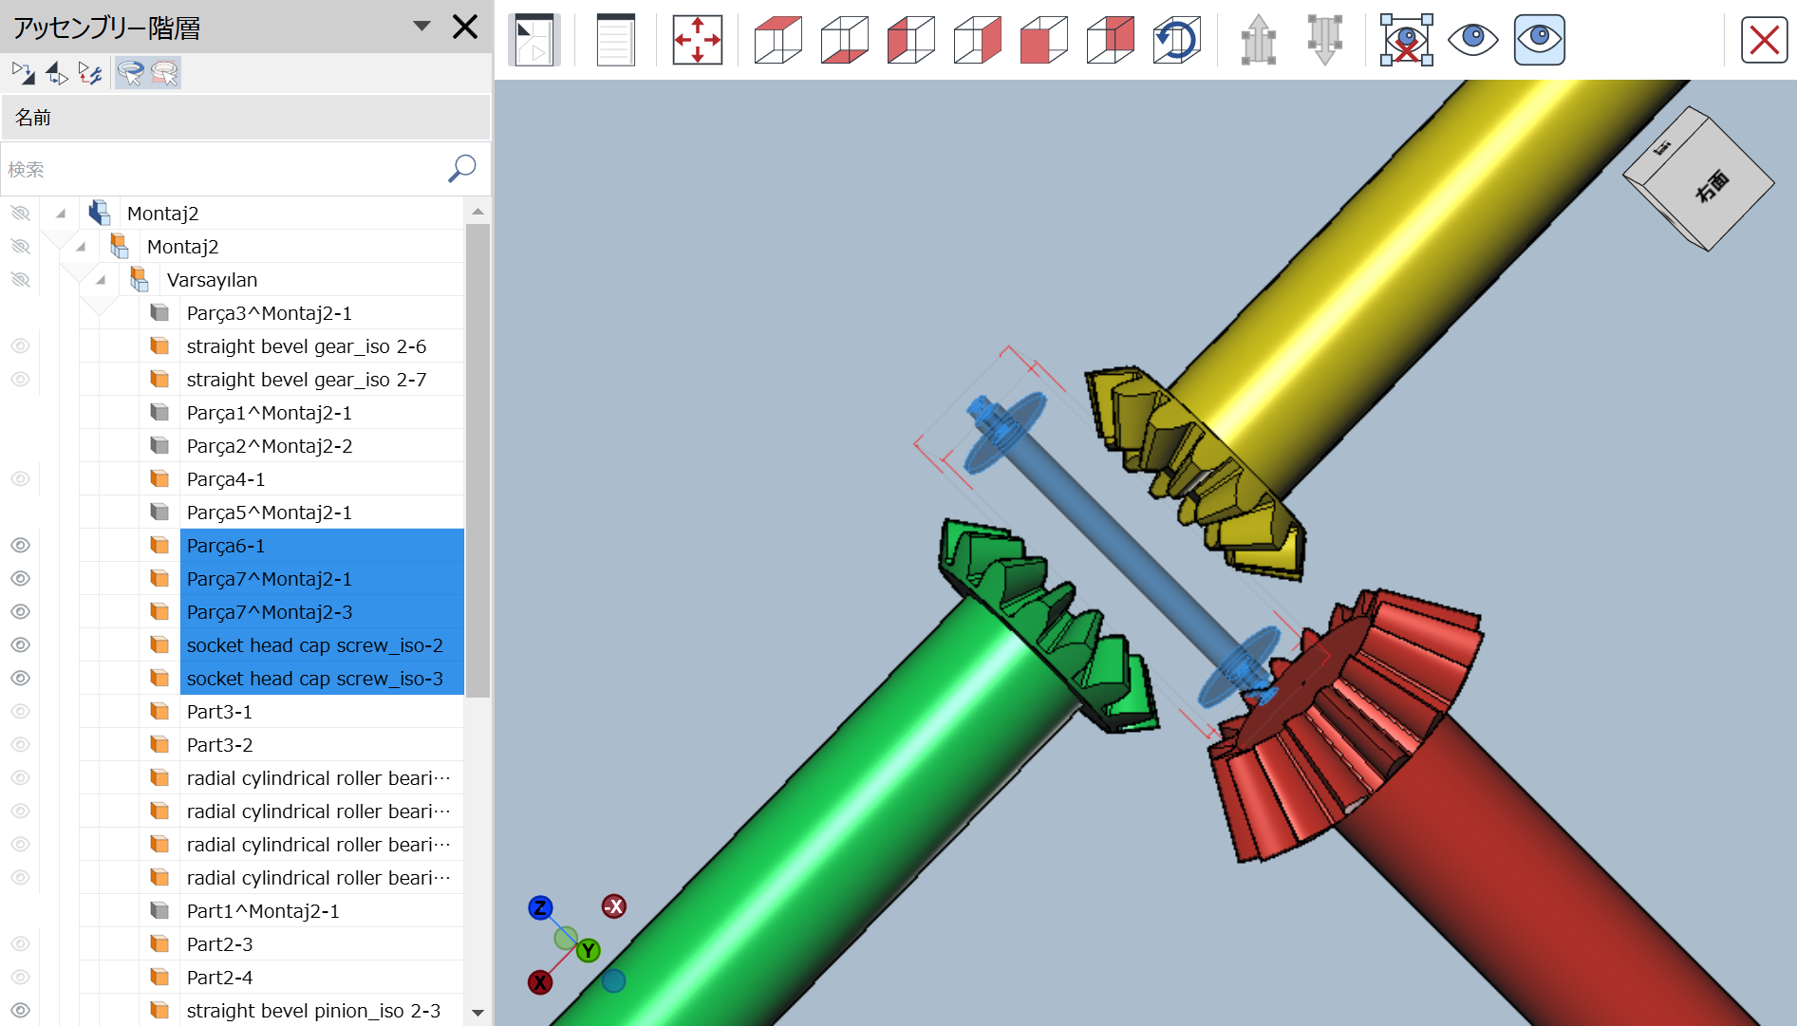The height and width of the screenshot is (1026, 1797).
Task: Toggle the highlighted blue eye icon
Action: [1539, 40]
